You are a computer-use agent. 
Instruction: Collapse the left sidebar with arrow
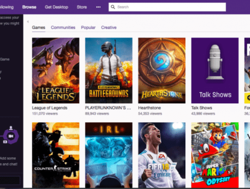click(x=28, y=22)
